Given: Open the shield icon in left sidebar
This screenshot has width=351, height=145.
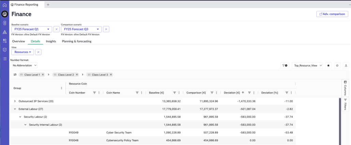Looking at the screenshot, I should tap(4, 50).
